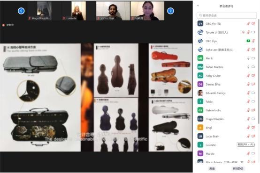Screen dimensions: 260x173
Task: Click the participants list vertical scrollbar
Action: coord(258,71)
